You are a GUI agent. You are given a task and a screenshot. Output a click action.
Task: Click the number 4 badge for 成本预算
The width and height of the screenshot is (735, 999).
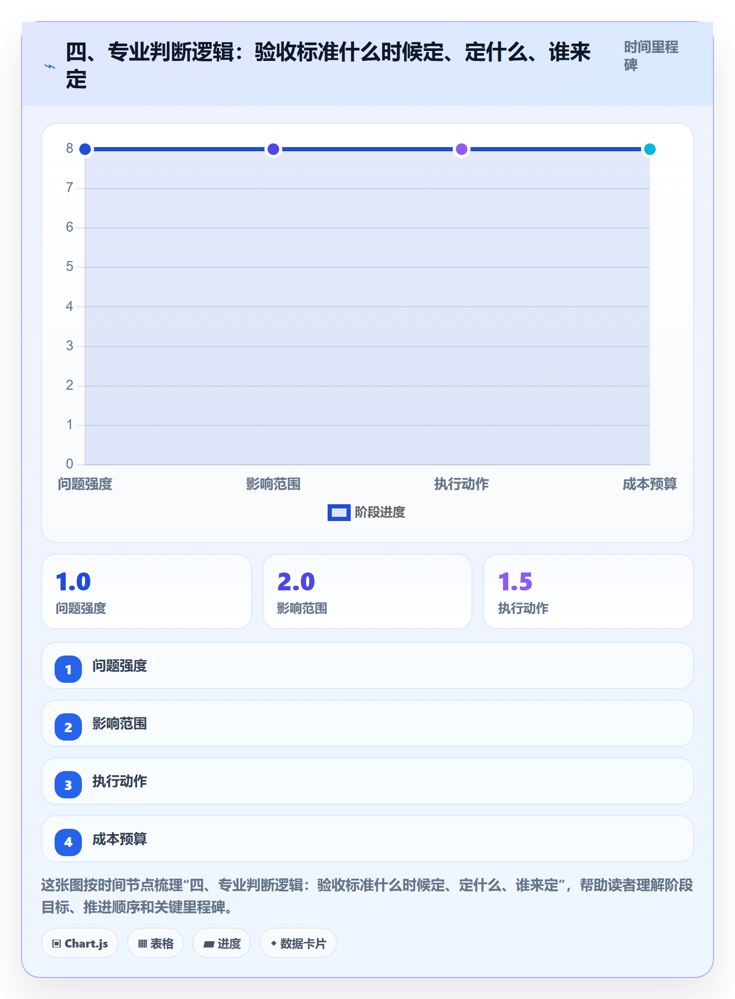pyautogui.click(x=68, y=842)
